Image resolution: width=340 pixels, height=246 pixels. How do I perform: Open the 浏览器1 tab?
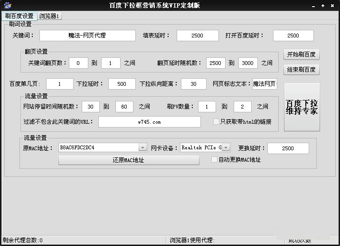point(49,16)
